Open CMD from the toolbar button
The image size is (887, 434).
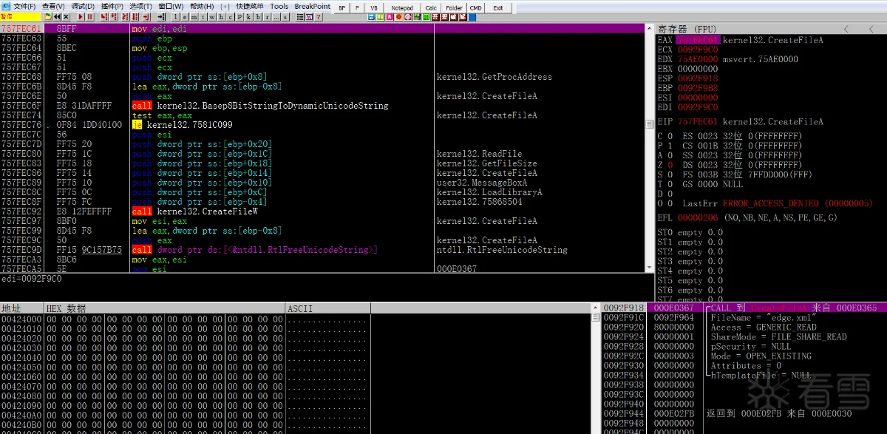476,7
